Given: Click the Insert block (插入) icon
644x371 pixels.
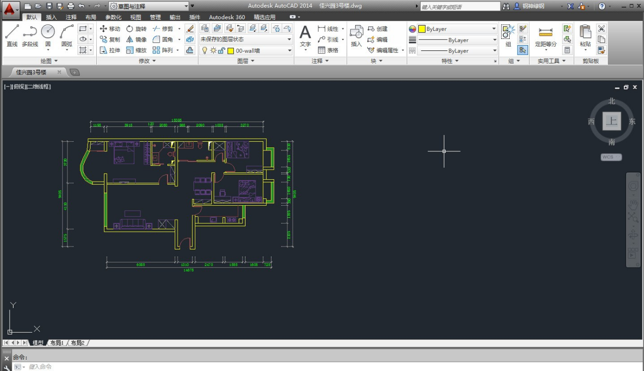Looking at the screenshot, I should 356,36.
